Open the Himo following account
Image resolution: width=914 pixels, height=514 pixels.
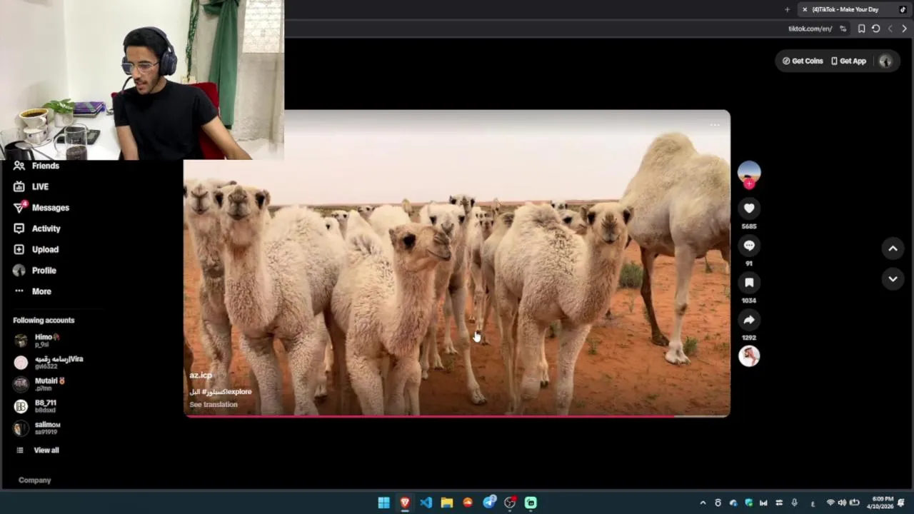coord(38,341)
